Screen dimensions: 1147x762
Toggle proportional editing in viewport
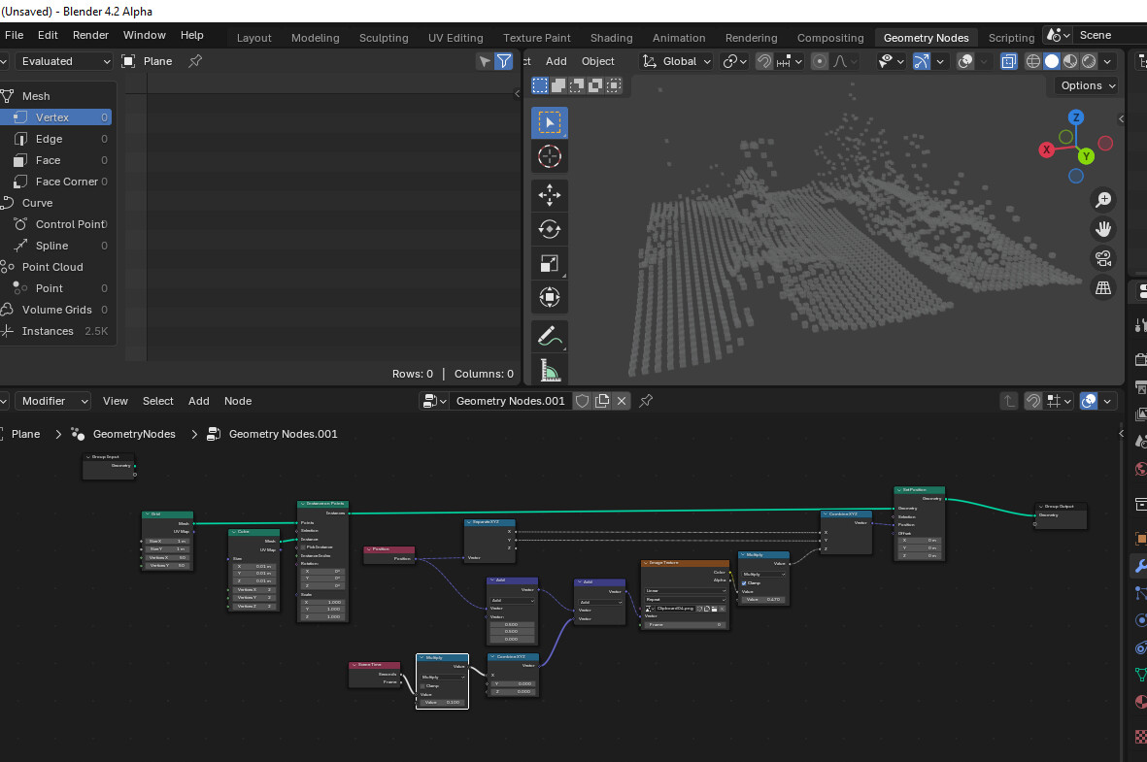point(820,61)
